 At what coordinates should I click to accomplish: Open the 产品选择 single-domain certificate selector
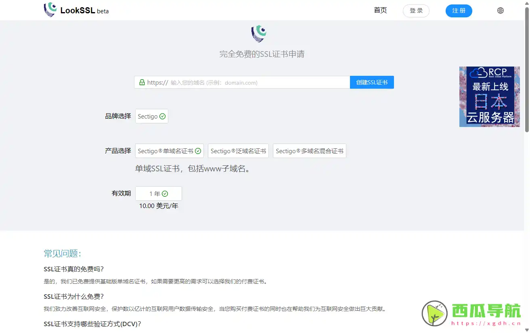pos(169,151)
